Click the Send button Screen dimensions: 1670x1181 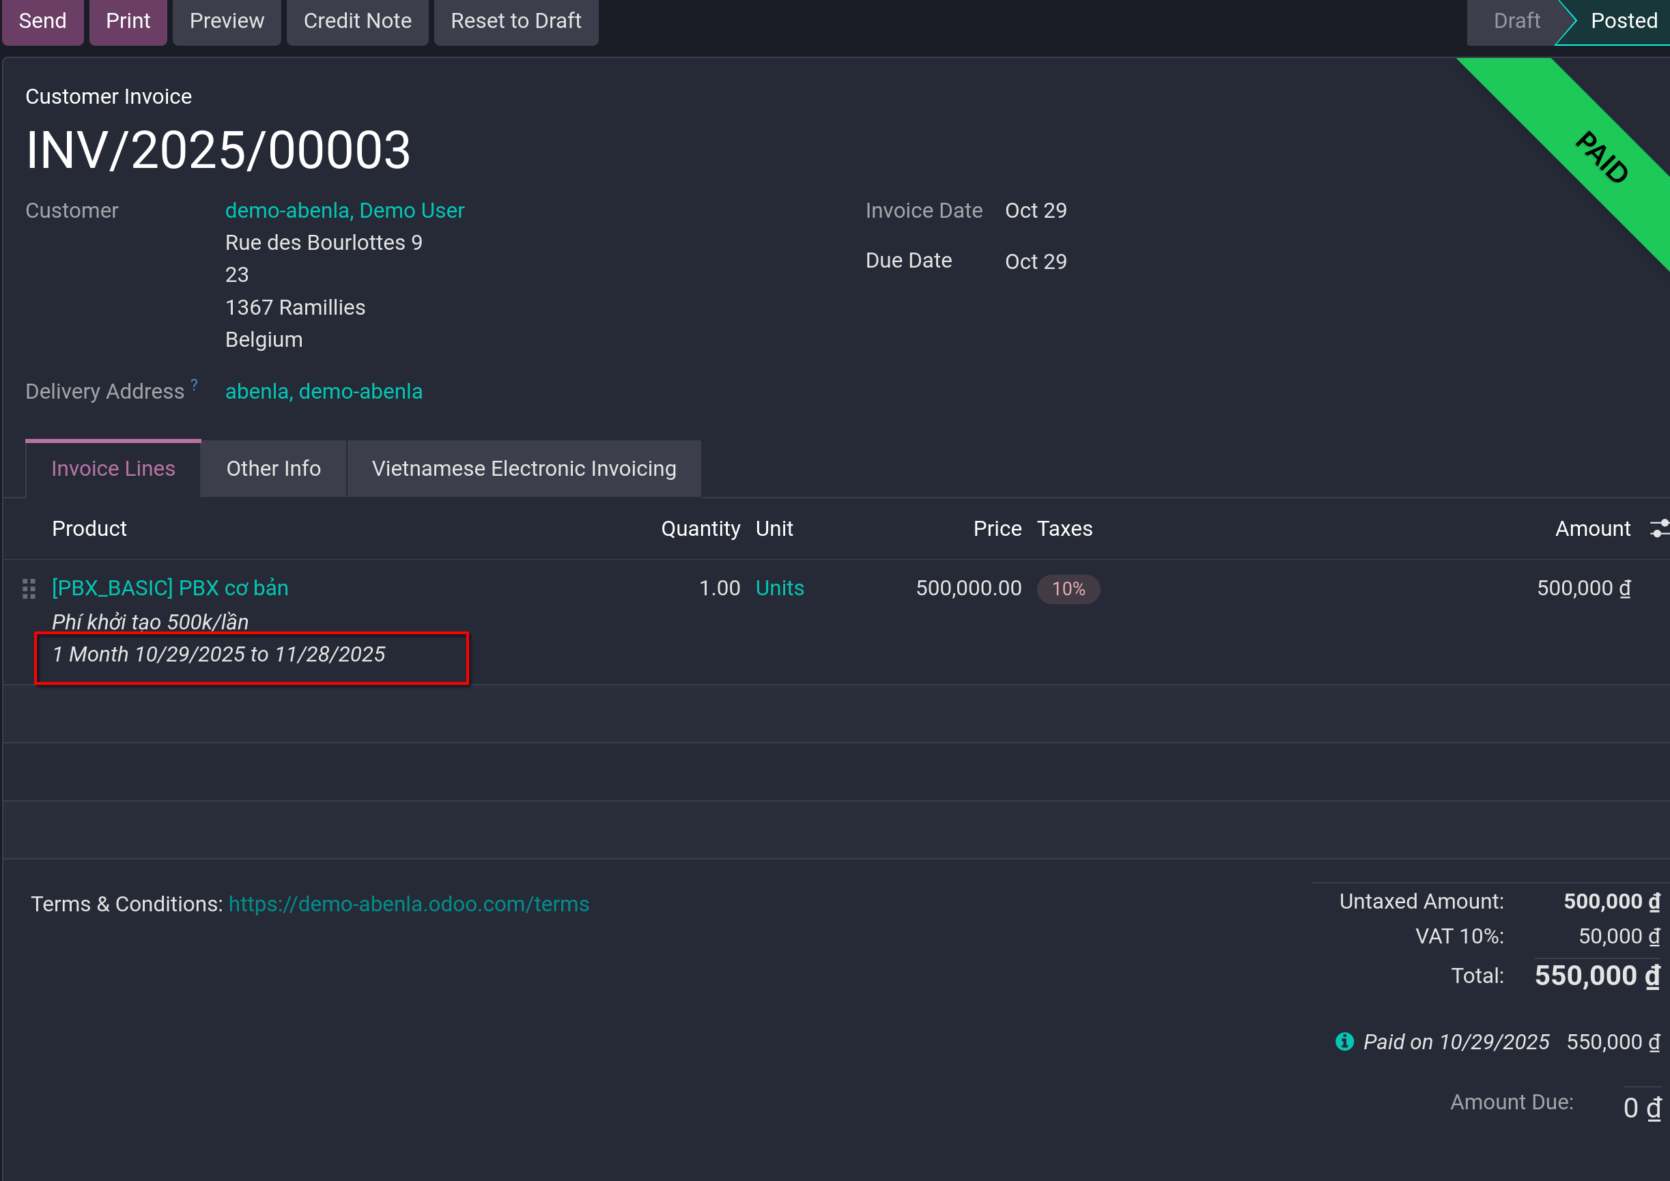[43, 21]
